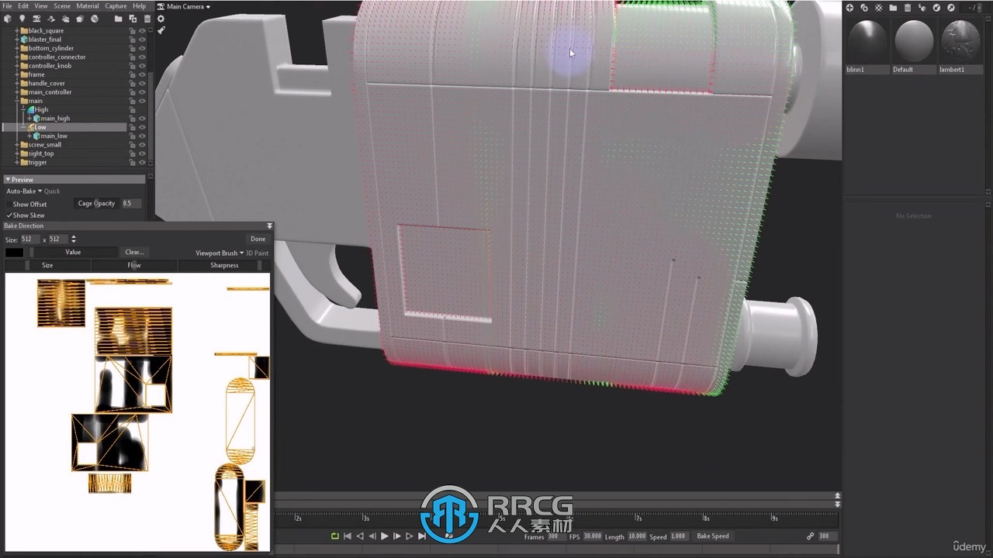This screenshot has height=558, width=993.
Task: Toggle visibility of main_high mesh
Action: (142, 119)
